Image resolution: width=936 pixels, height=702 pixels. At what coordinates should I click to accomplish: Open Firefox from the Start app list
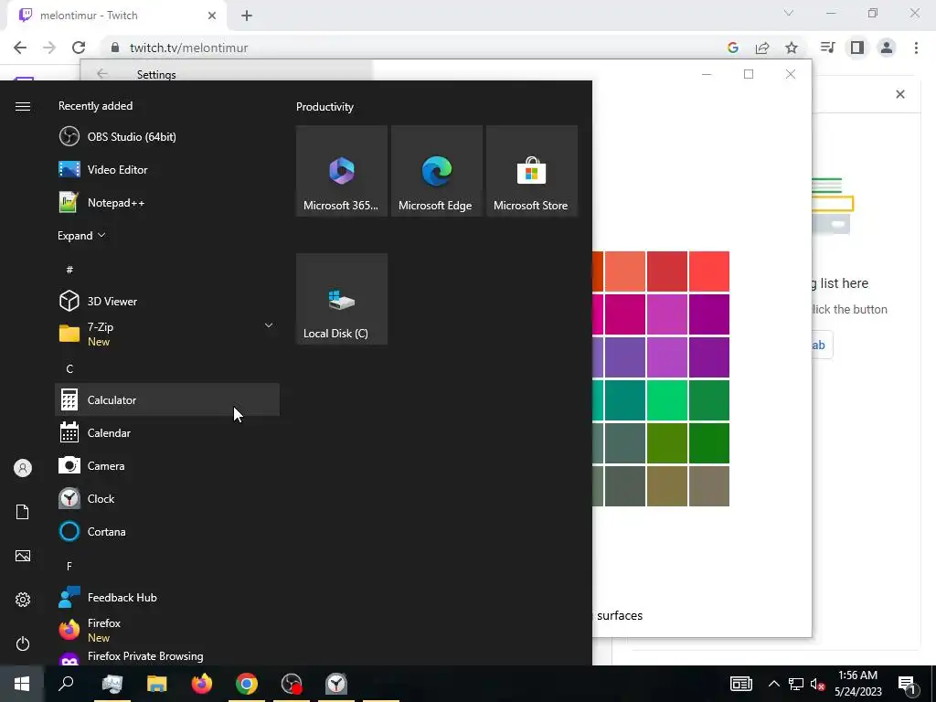[167, 631]
